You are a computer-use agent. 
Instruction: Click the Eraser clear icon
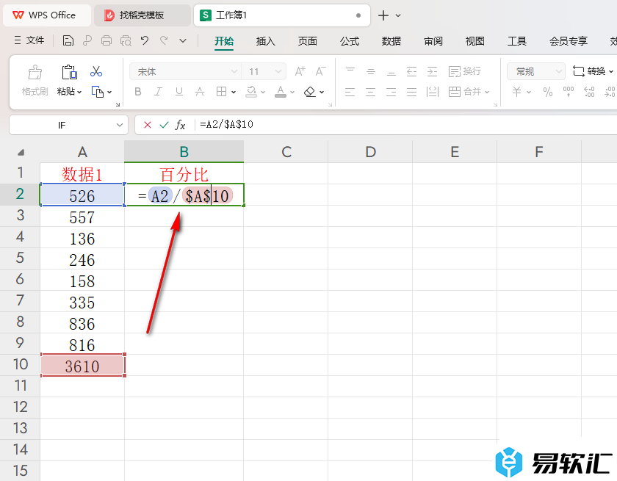(x=309, y=92)
